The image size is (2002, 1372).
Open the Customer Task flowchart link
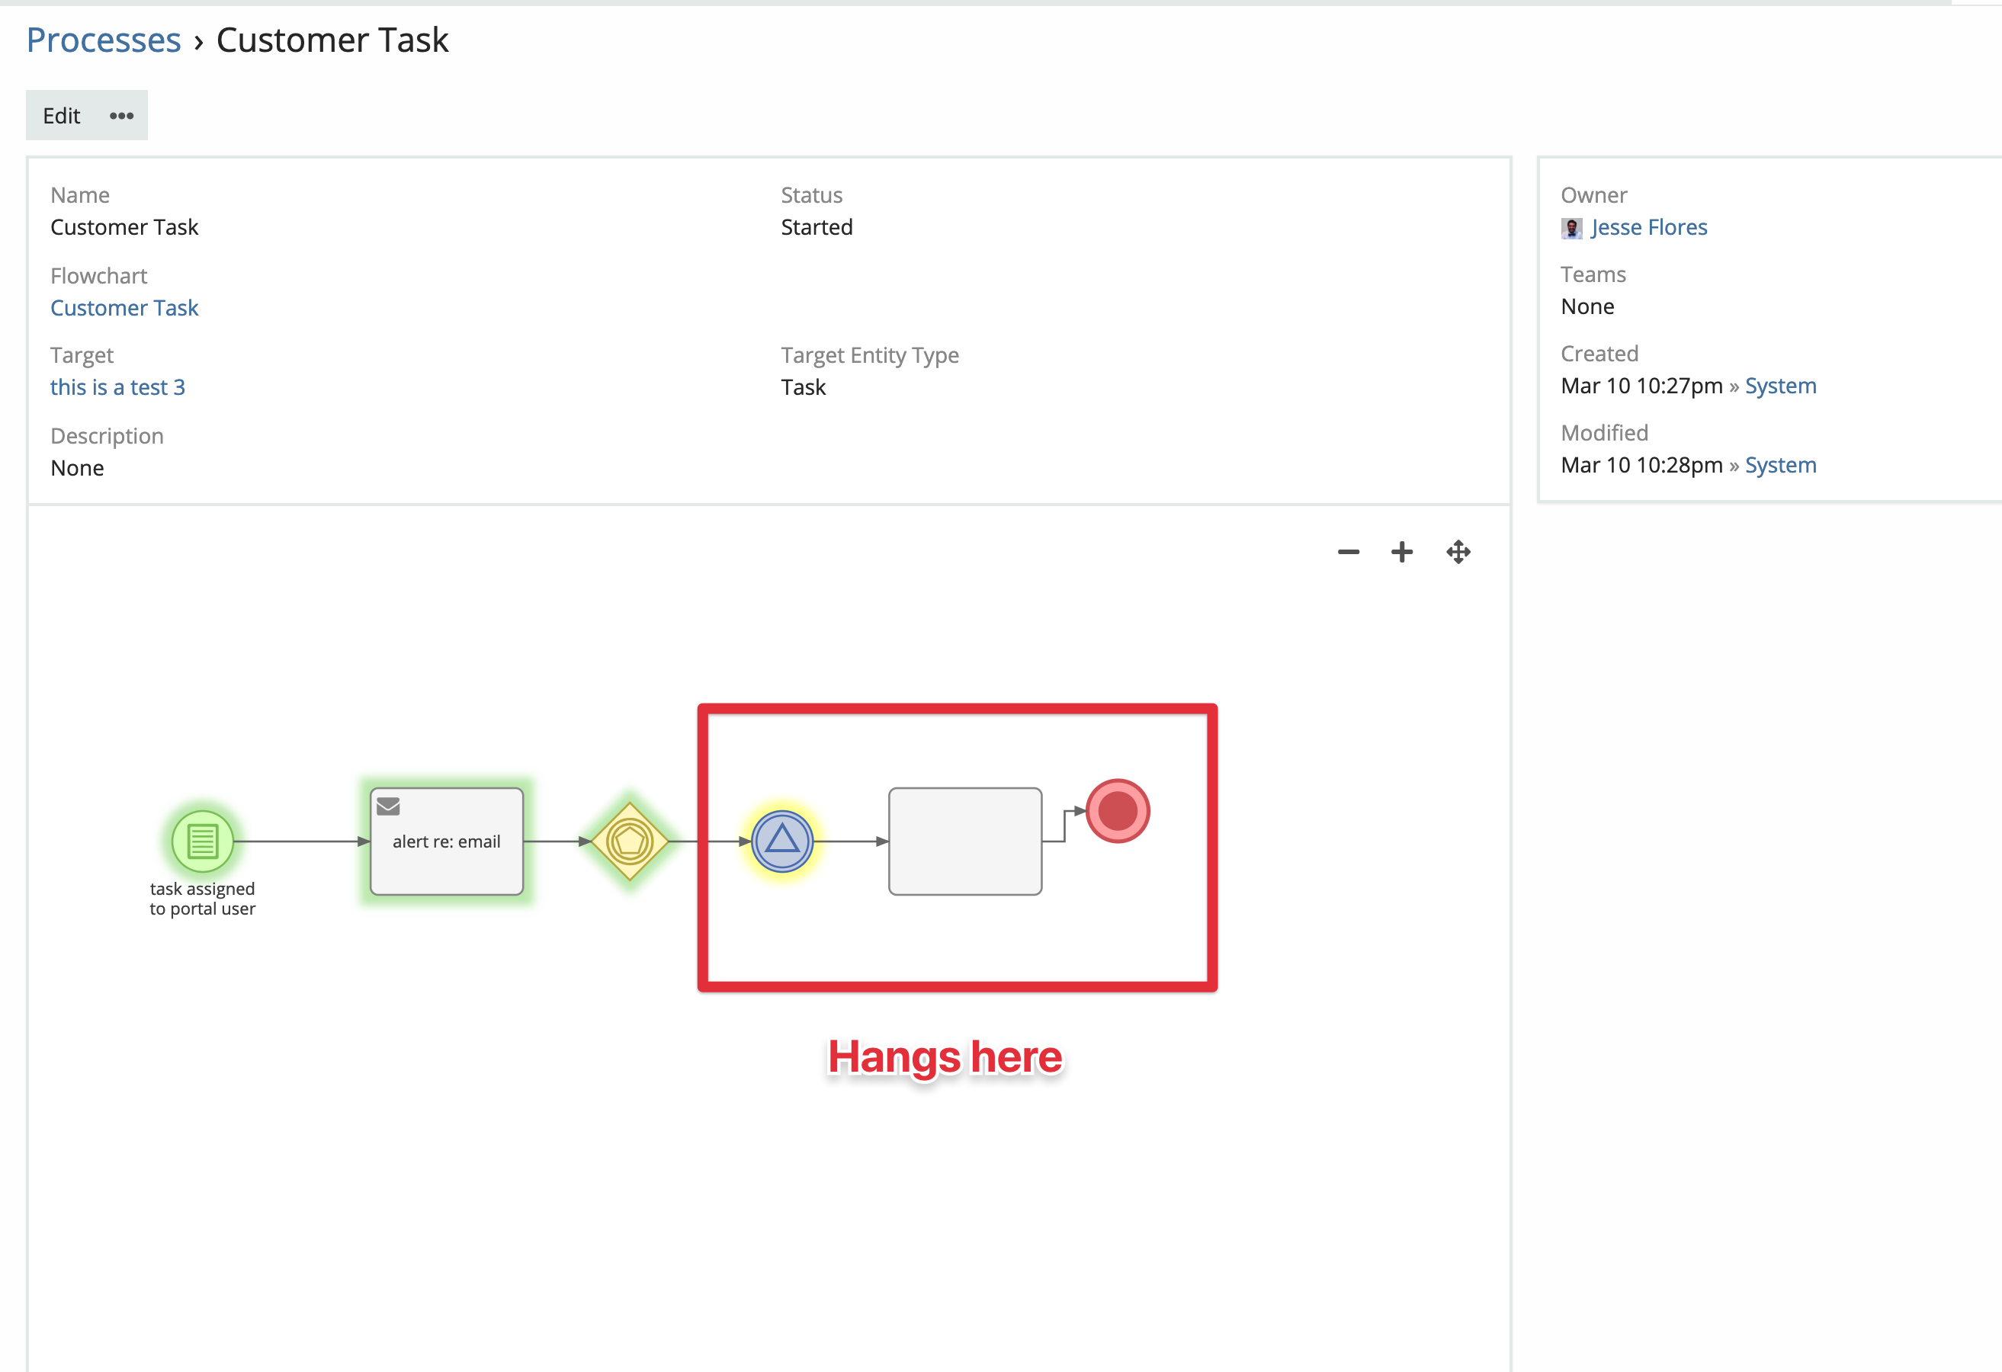point(124,307)
